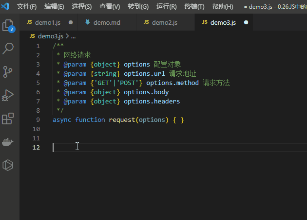Click {string} type on line 4
This screenshot has height=220, width=307.
tap(105, 74)
